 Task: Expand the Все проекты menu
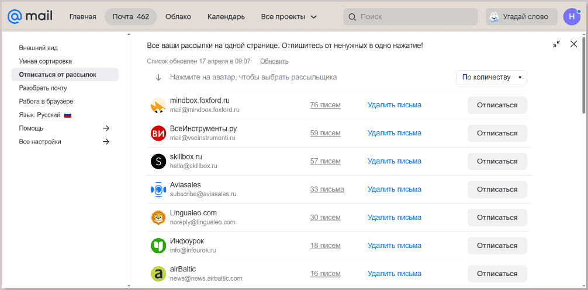pos(289,17)
